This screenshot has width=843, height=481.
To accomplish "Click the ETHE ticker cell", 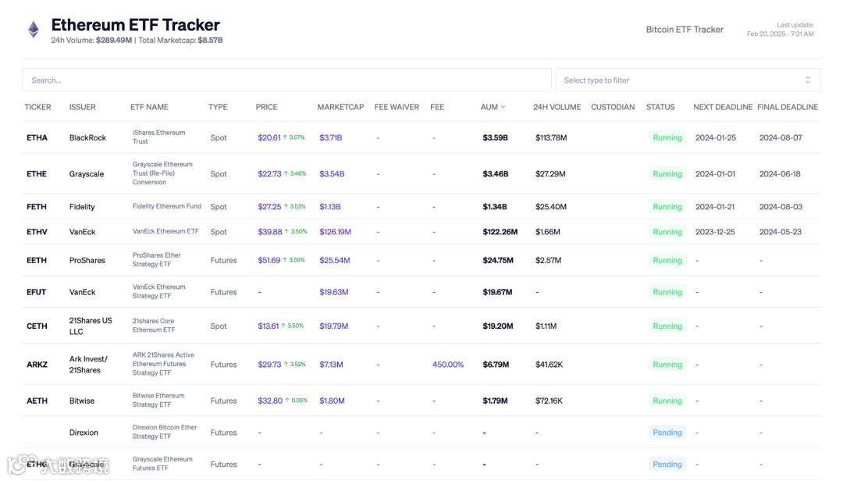I will tap(37, 174).
